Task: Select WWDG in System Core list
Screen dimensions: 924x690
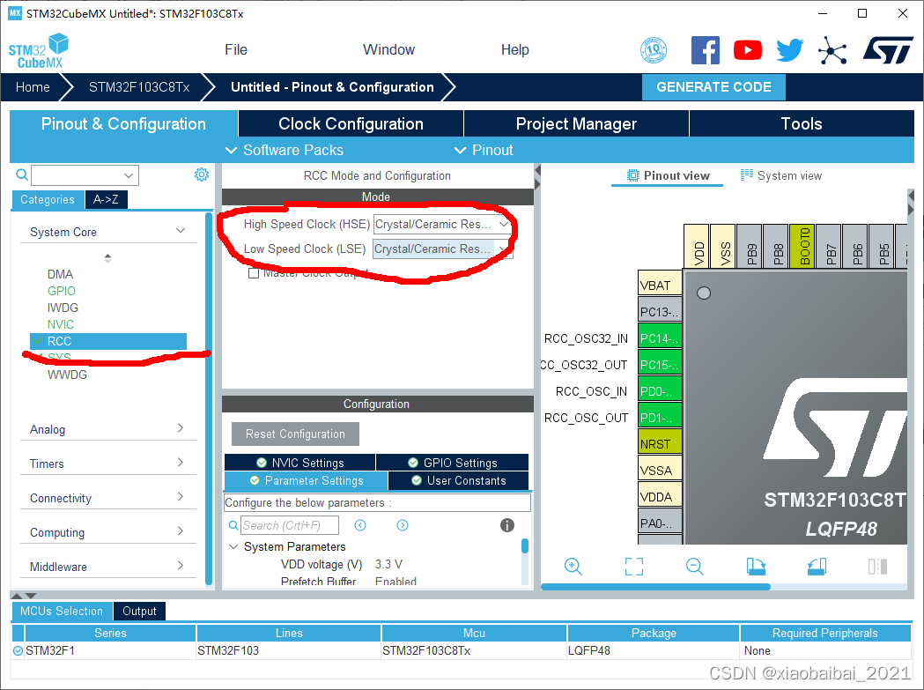Action: click(x=67, y=375)
